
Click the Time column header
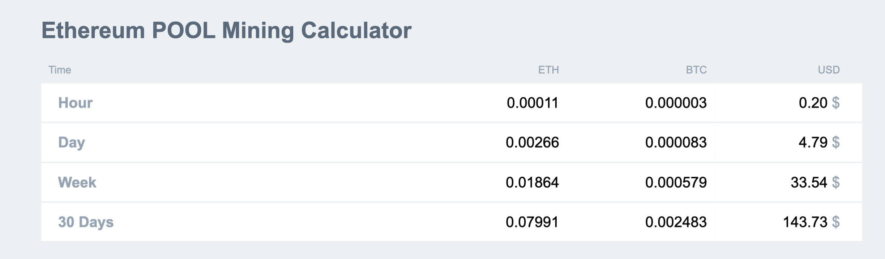[60, 70]
